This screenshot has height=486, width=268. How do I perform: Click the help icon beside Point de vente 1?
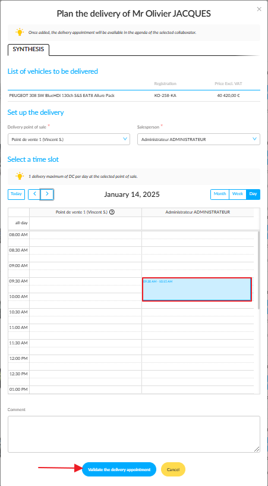[x=112, y=212]
